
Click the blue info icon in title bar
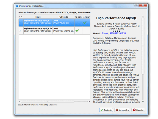tap(17, 6)
